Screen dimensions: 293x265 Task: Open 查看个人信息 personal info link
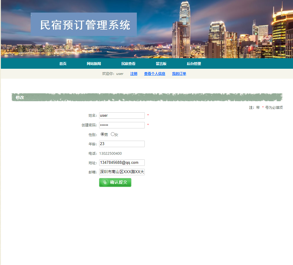pos(154,74)
